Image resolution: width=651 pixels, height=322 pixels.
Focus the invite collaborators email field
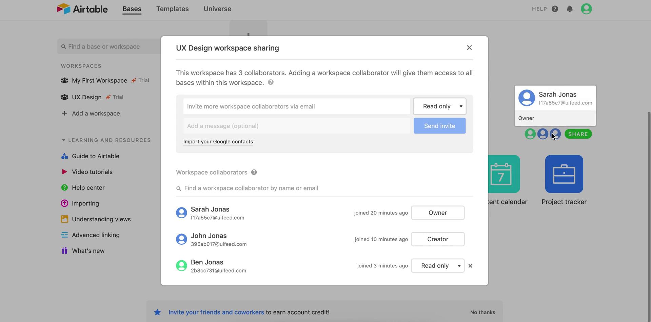[297, 106]
